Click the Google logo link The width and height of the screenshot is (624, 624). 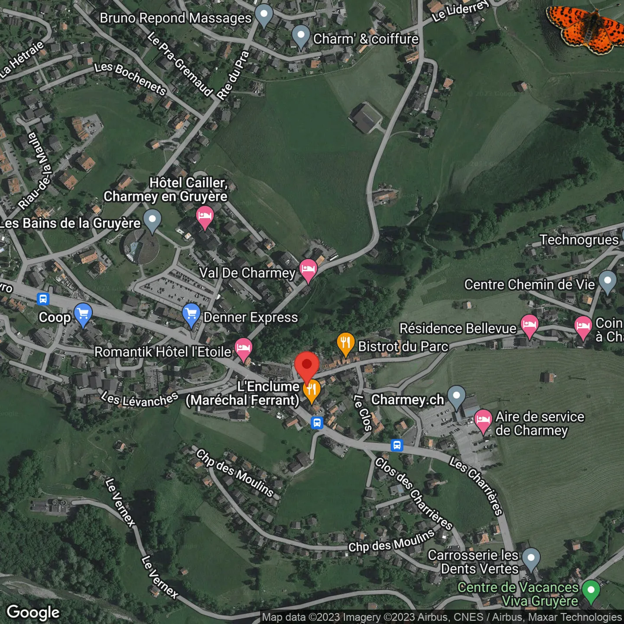[33, 612]
